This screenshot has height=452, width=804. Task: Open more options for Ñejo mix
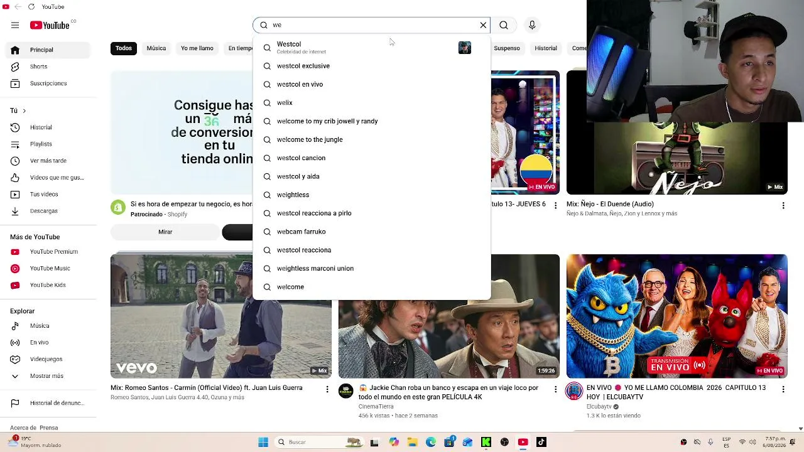(783, 205)
